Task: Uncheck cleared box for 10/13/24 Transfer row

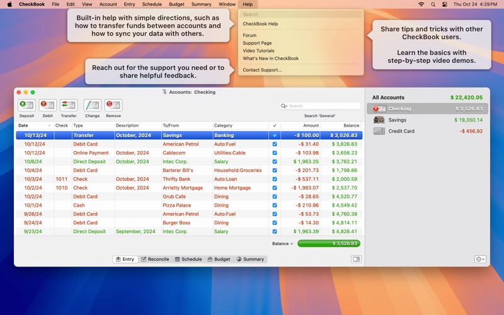Action: (x=275, y=135)
